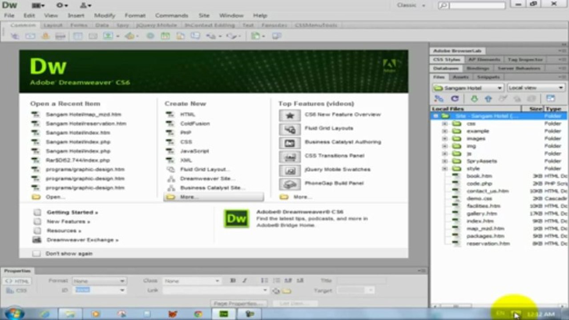Open the Sangam Hotel site dropdown

[468, 88]
